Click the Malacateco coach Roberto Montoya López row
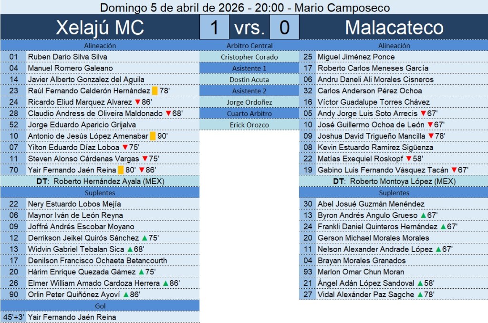488x323 pixels. tap(394, 182)
